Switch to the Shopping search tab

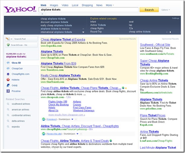[x=87, y=5]
